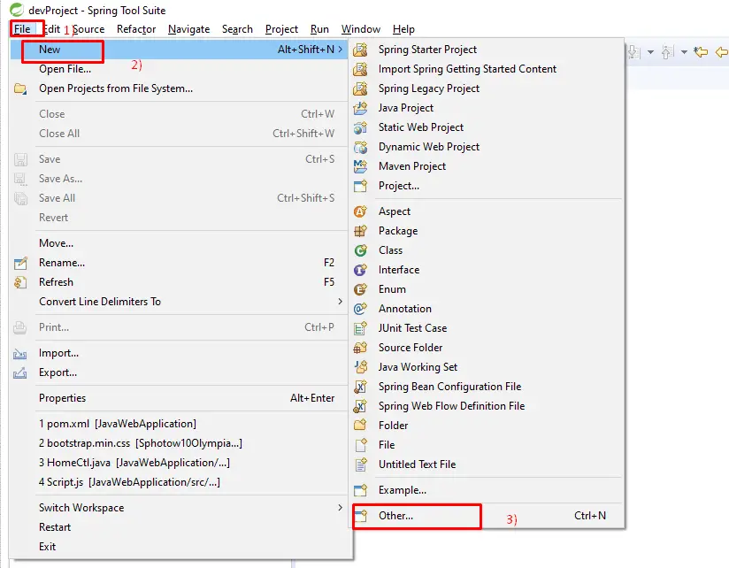Click the Refresh icon in File menu
The width and height of the screenshot is (729, 568).
(20, 282)
